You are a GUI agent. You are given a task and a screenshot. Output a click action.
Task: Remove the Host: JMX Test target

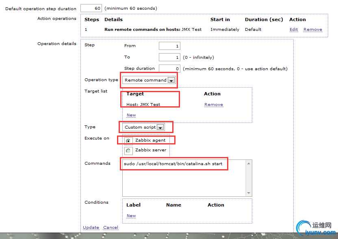(x=214, y=105)
